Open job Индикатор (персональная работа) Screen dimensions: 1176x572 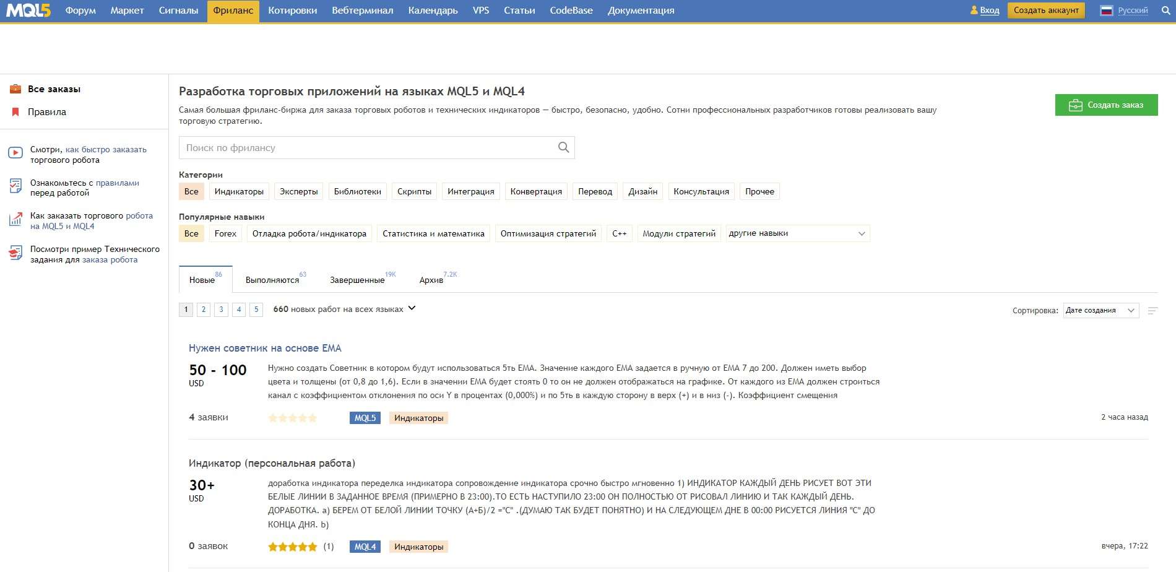(272, 463)
